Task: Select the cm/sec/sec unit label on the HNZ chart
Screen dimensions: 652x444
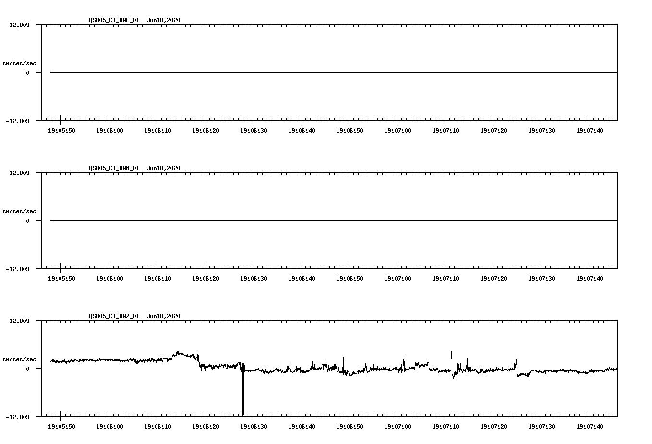Action: tap(19, 359)
